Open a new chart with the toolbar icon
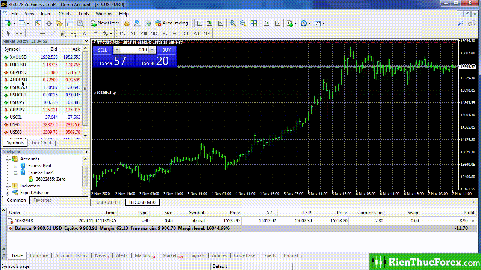The height and width of the screenshot is (270, 481). 8,23
